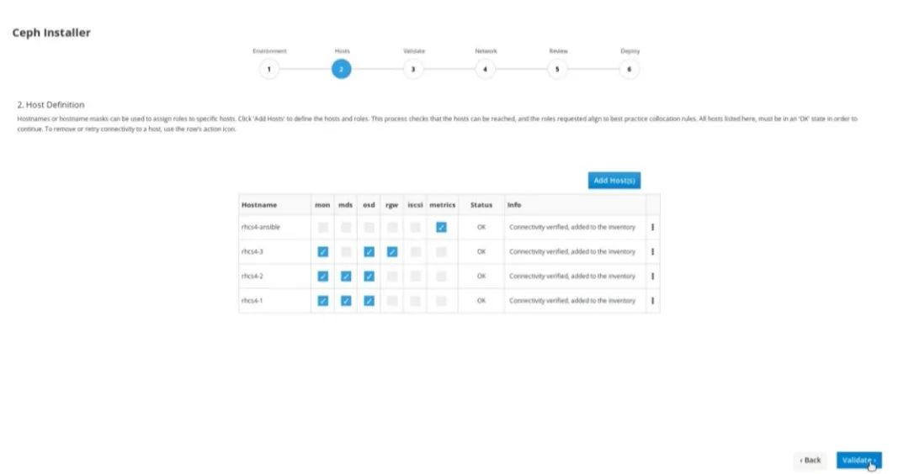Click the Status column header
Image resolution: width=909 pixels, height=474 pixels.
coord(481,205)
